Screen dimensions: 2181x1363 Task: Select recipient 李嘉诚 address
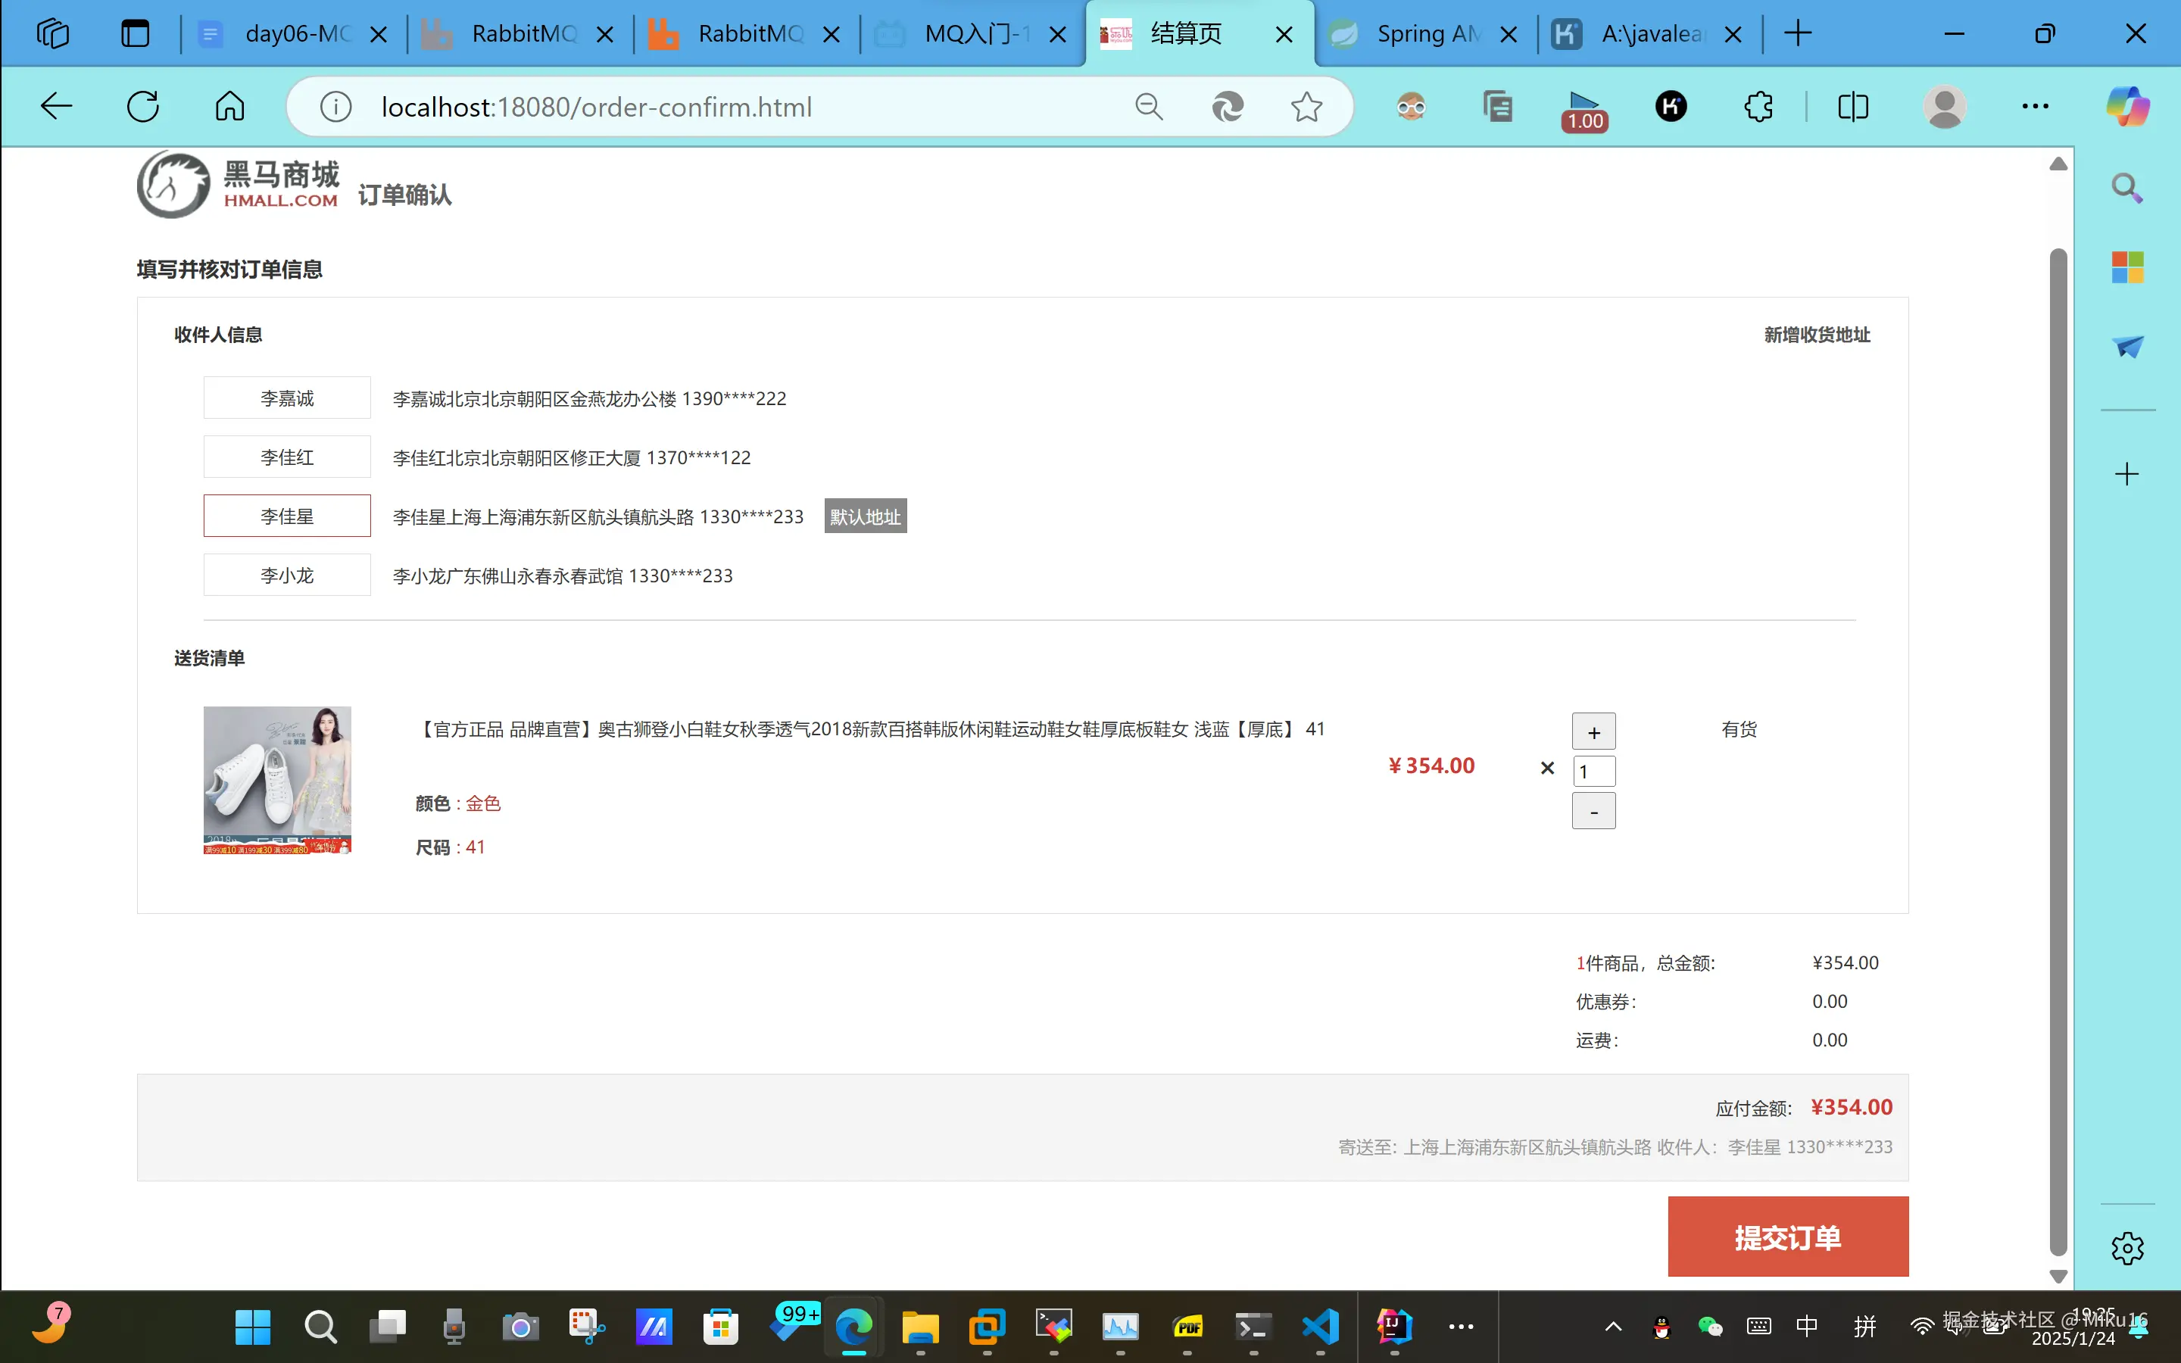pos(286,398)
